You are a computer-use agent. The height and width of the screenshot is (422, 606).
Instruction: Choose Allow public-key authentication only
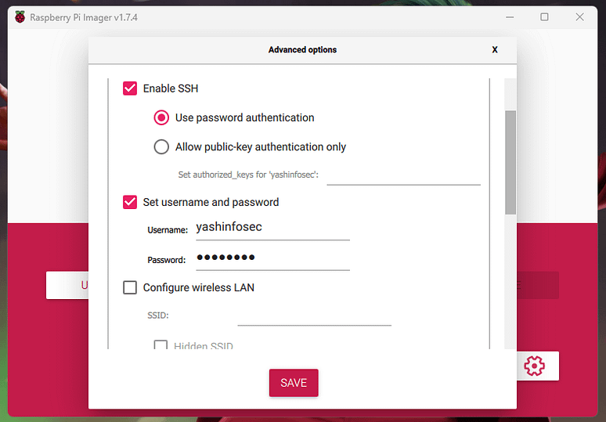[x=161, y=146]
